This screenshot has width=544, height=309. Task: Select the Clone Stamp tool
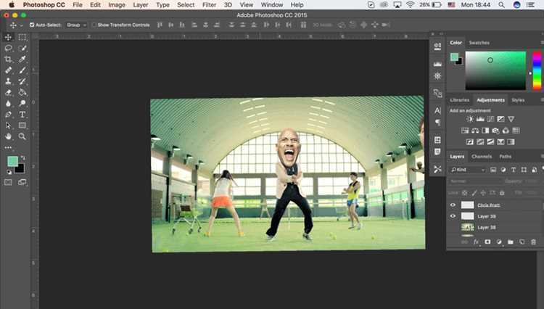[x=8, y=81]
